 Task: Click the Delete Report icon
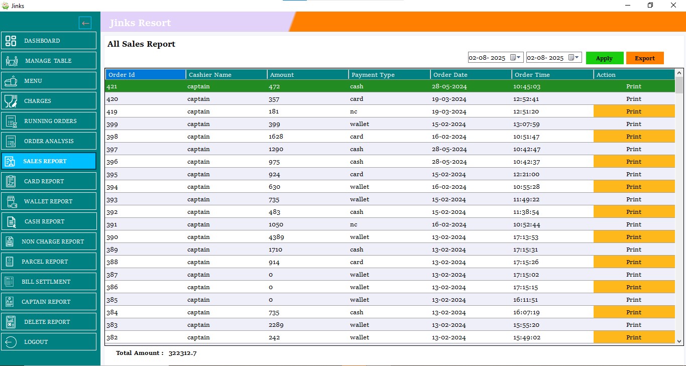pyautogui.click(x=11, y=322)
